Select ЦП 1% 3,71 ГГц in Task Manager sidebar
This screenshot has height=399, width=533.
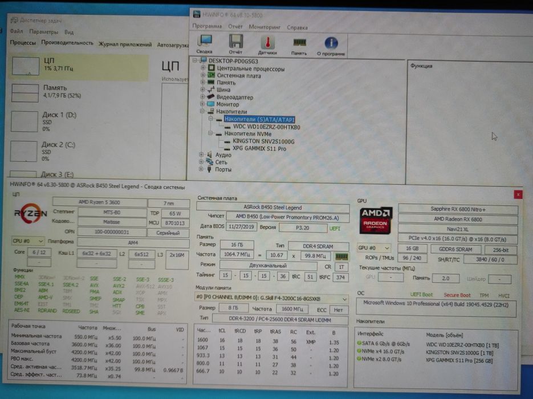(x=79, y=66)
